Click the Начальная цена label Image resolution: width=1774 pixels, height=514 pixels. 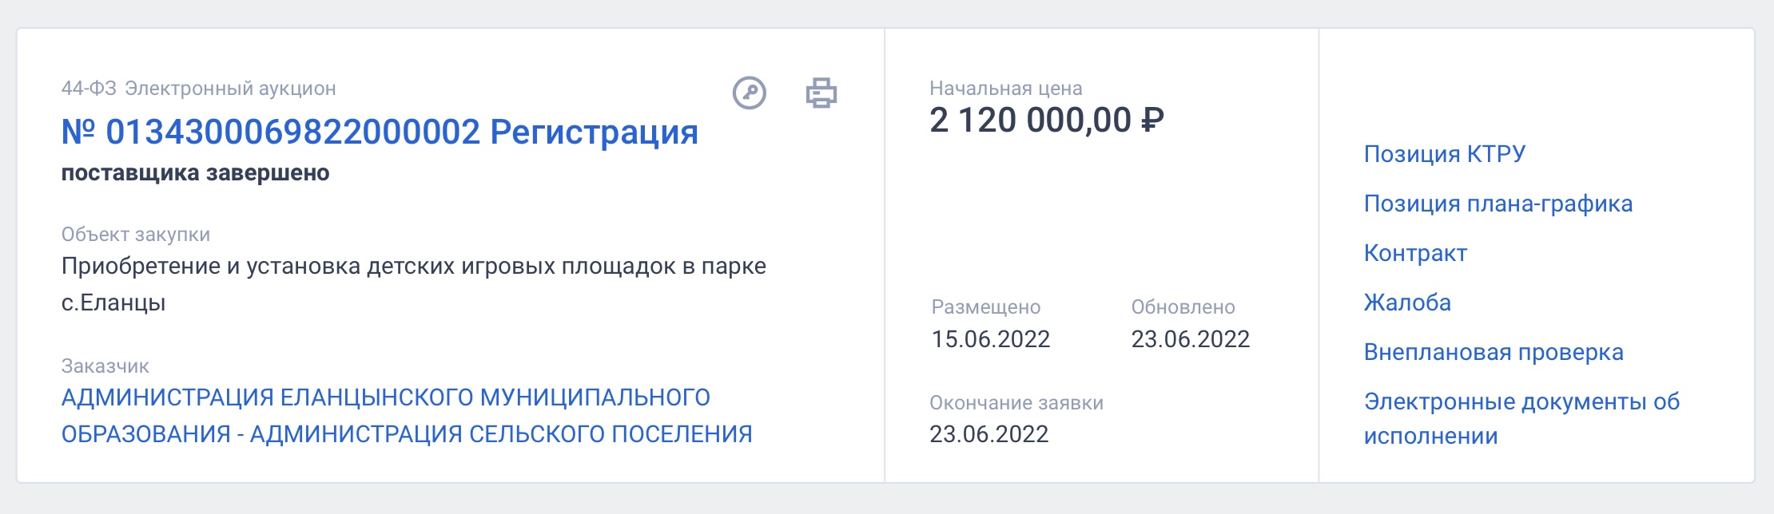click(x=1006, y=89)
